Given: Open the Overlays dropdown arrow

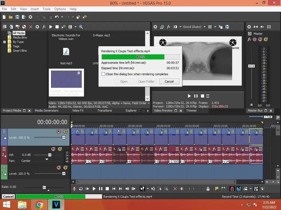Looking at the screenshot, I should pyautogui.click(x=215, y=27).
